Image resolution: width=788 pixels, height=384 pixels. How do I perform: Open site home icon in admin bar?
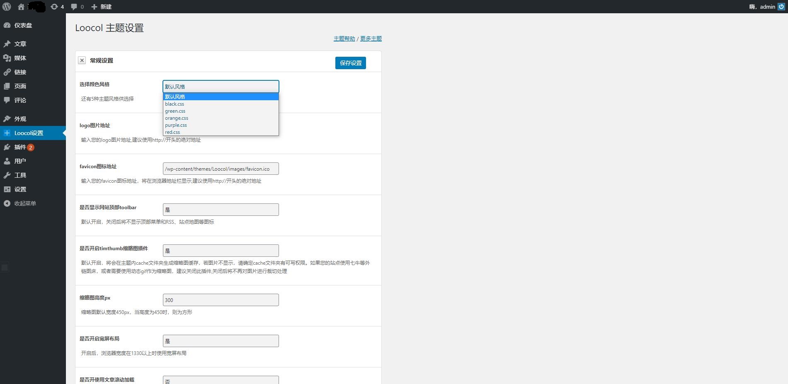[x=21, y=7]
